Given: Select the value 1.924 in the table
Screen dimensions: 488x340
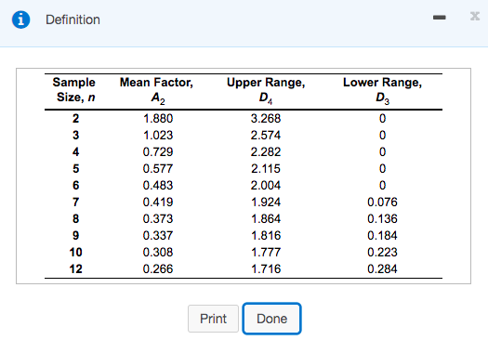Looking at the screenshot, I should pyautogui.click(x=266, y=203).
